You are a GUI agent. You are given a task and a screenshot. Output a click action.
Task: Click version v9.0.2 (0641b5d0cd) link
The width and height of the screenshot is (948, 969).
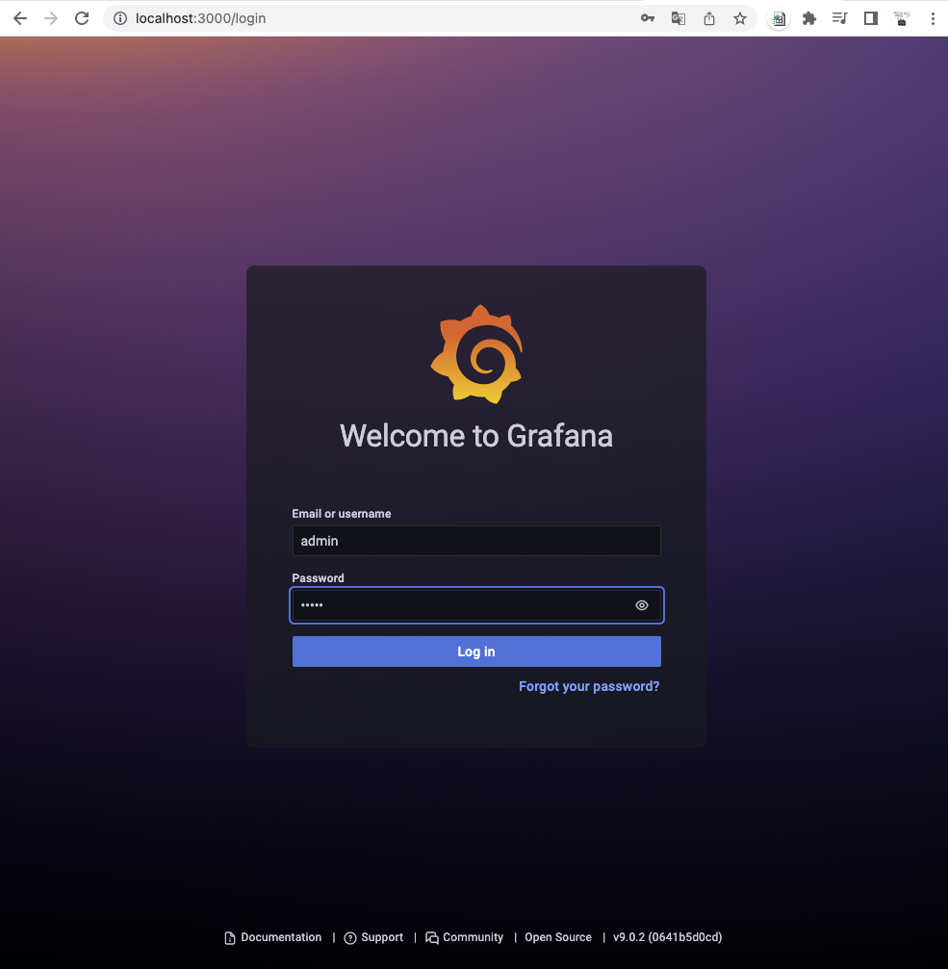(x=667, y=937)
